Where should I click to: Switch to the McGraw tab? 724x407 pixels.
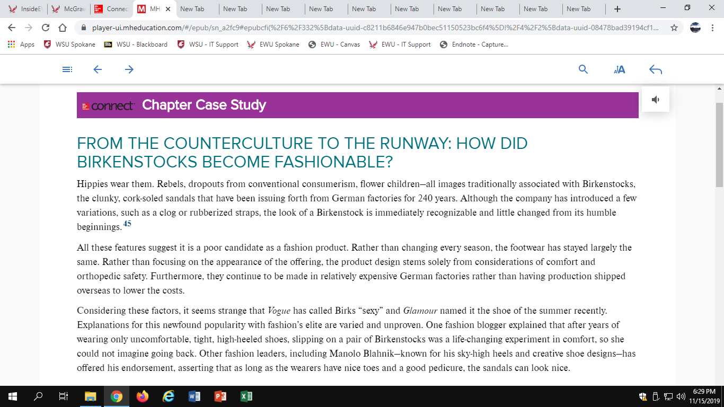click(x=69, y=9)
